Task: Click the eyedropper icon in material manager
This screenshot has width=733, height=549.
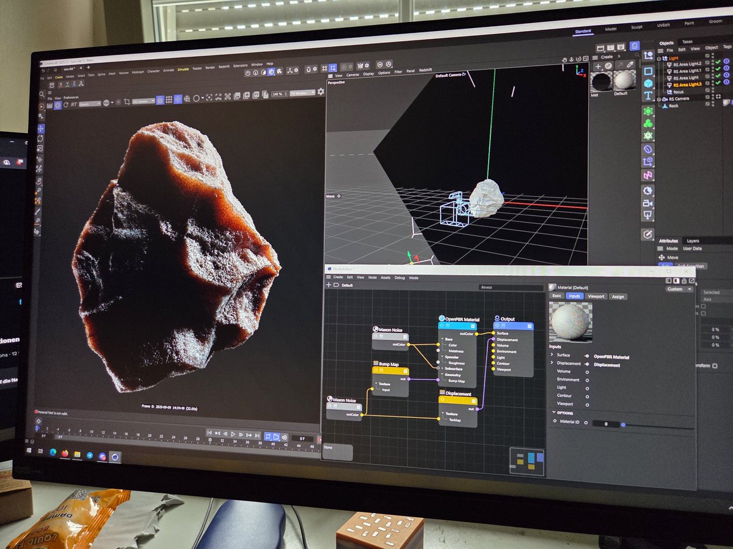Action: pyautogui.click(x=630, y=65)
